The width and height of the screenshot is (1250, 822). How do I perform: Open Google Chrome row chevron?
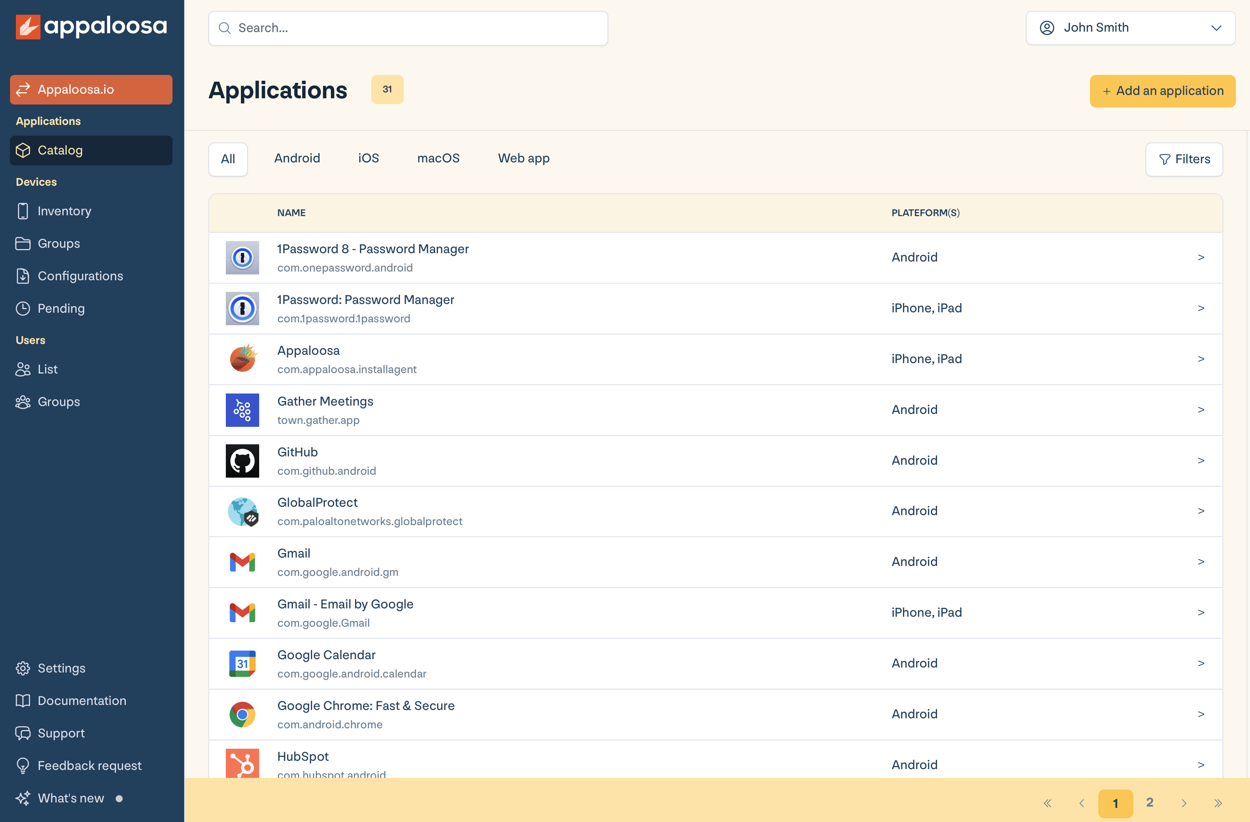[x=1201, y=715]
